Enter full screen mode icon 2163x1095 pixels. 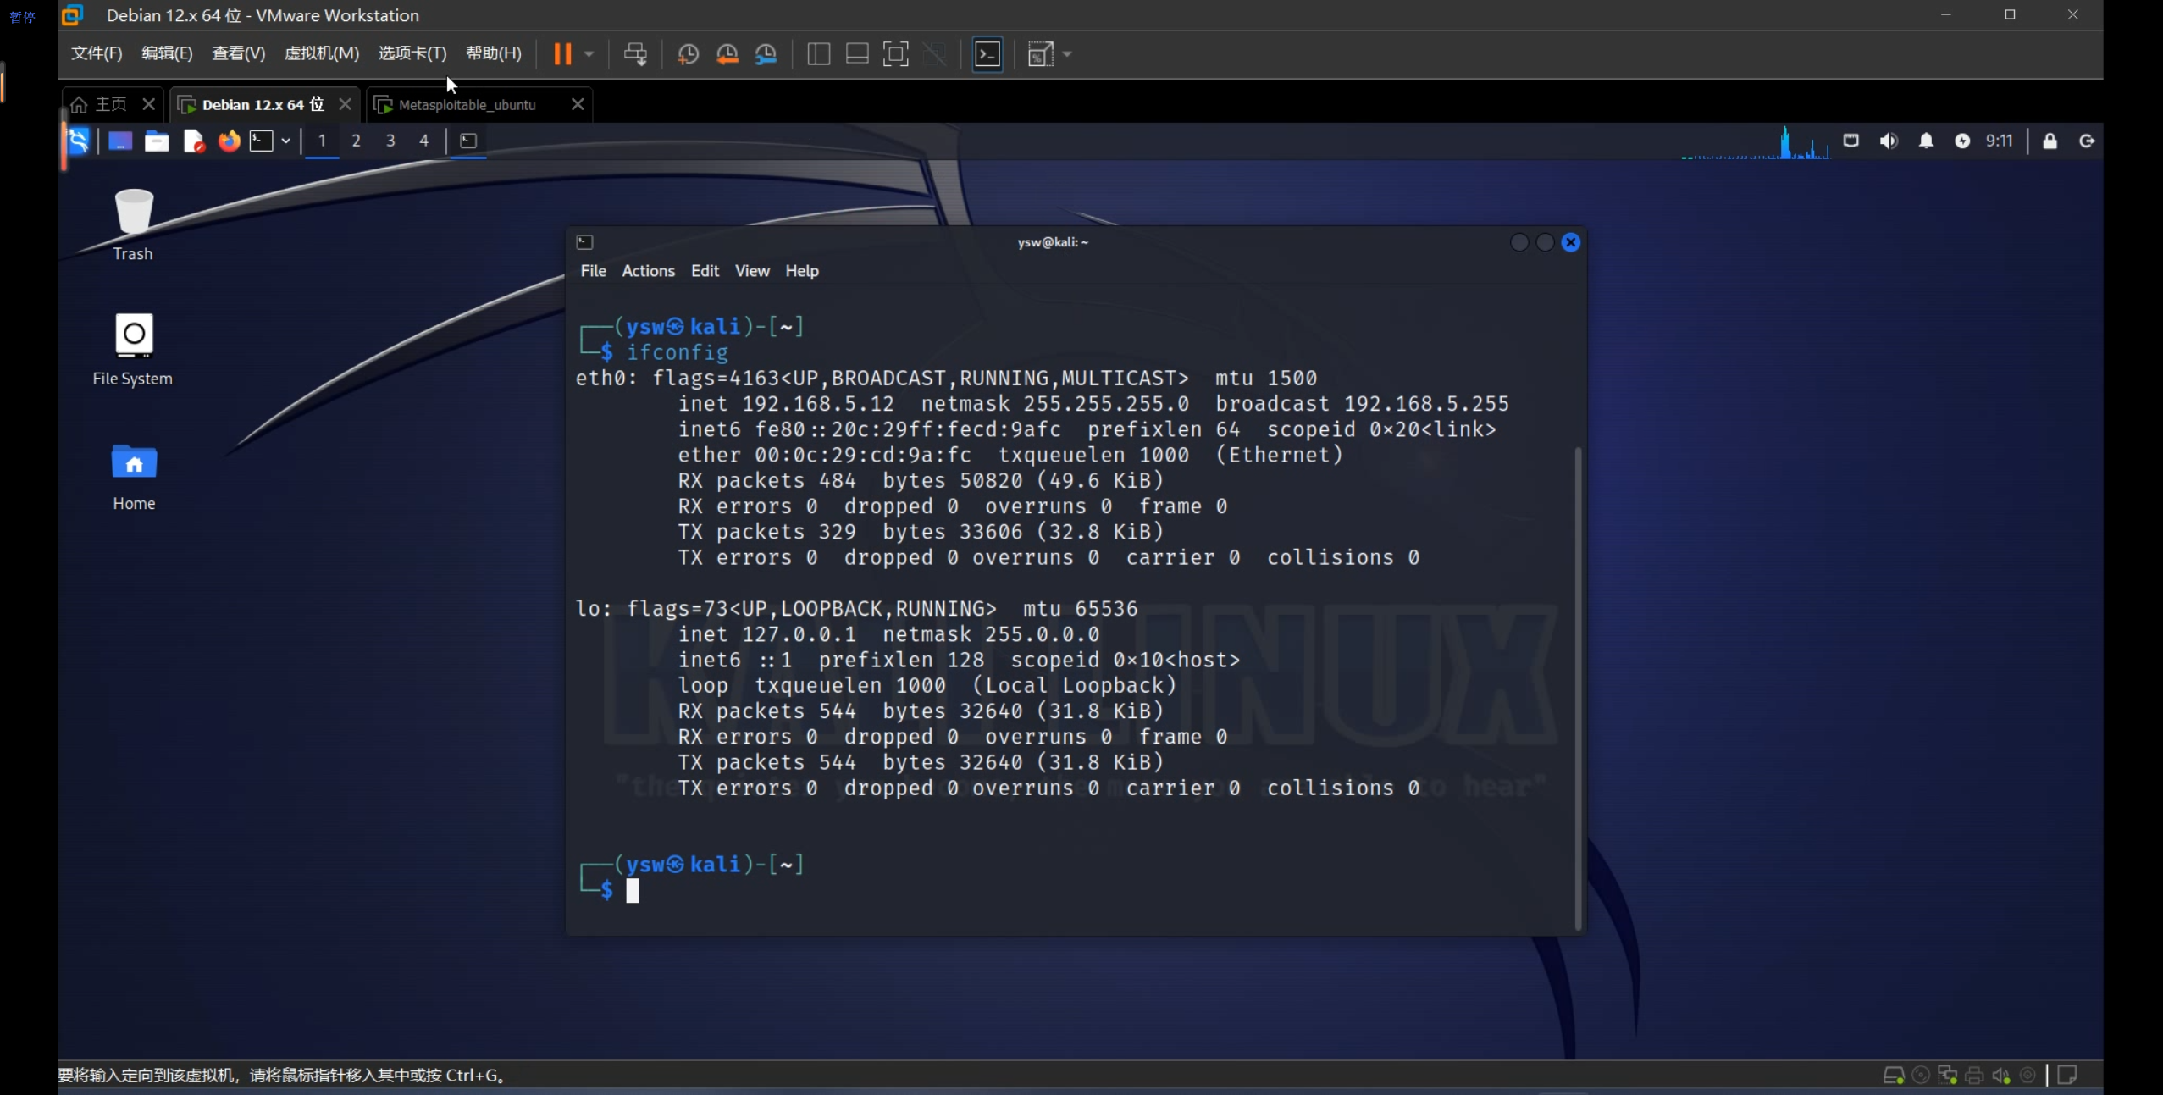point(895,54)
